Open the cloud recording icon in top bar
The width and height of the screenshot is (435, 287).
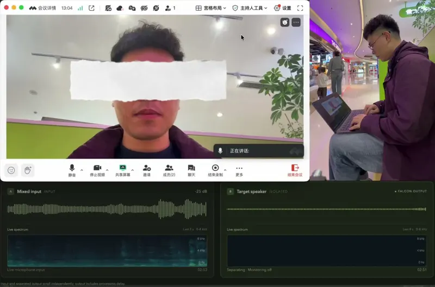(x=120, y=8)
